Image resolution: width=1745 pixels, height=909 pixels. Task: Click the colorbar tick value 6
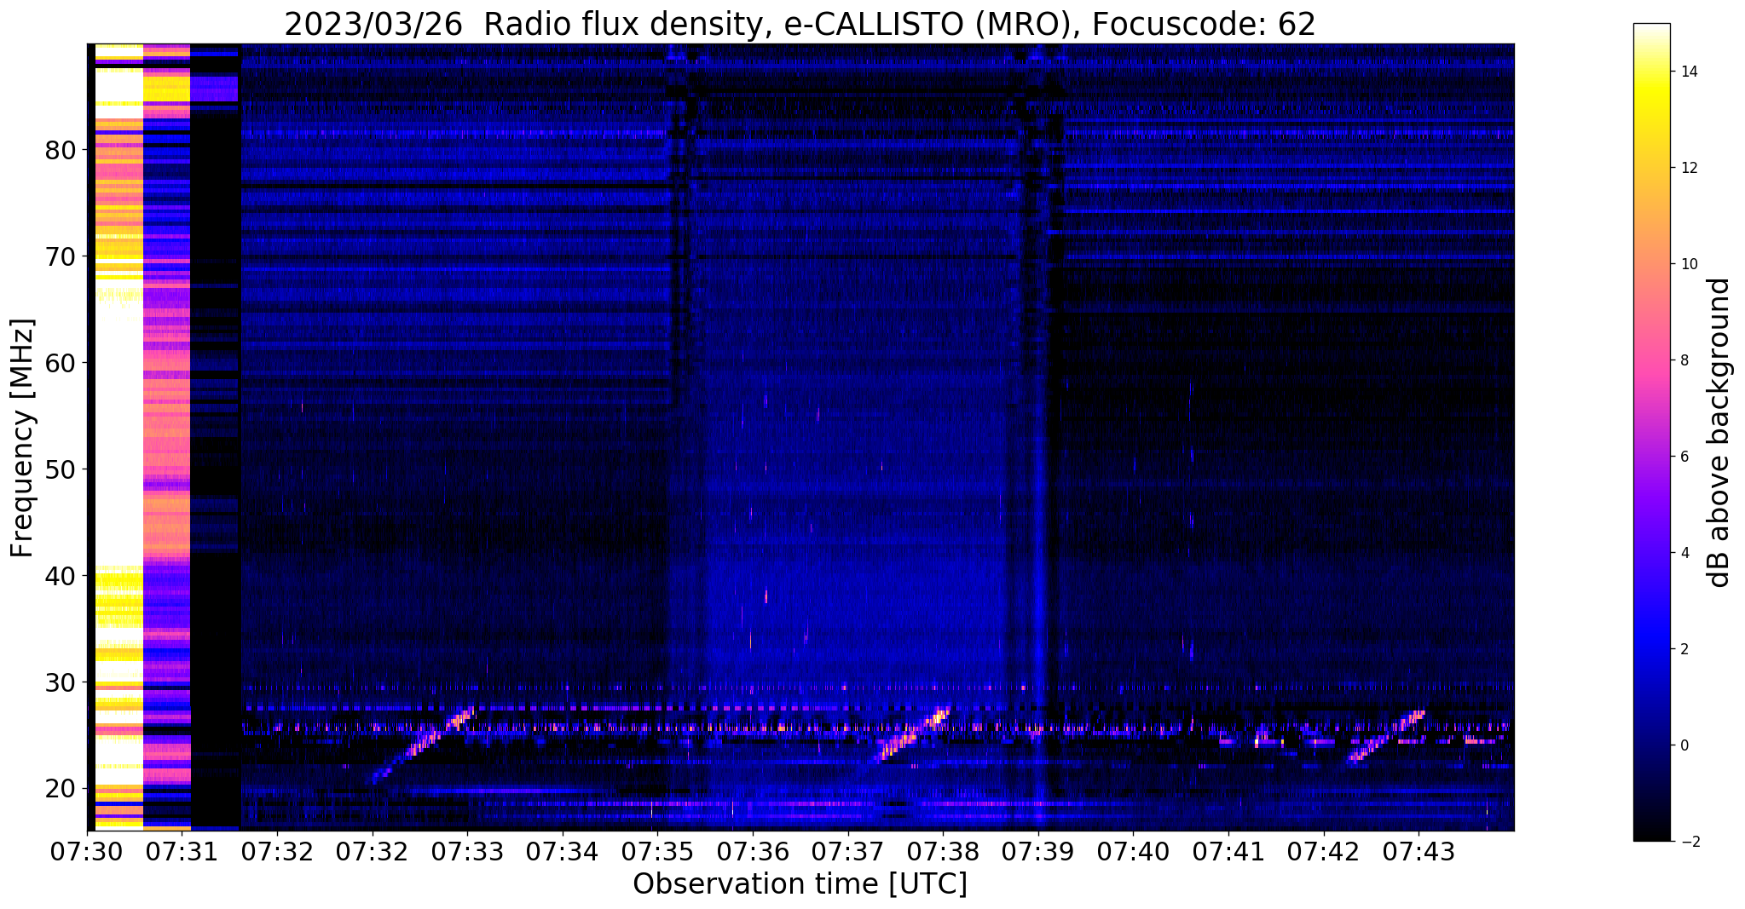coord(1684,457)
